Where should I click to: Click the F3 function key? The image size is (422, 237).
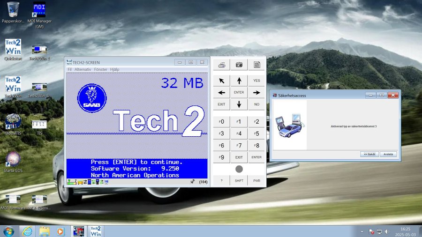click(x=221, y=133)
